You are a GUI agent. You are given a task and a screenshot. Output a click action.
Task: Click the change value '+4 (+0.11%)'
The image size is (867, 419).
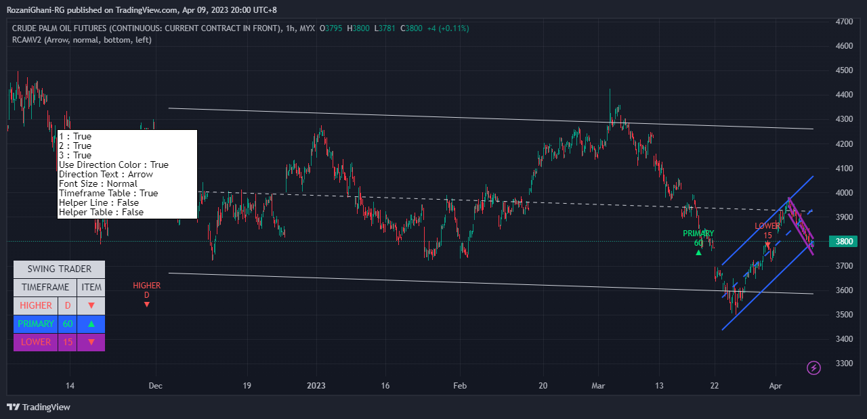pos(448,28)
